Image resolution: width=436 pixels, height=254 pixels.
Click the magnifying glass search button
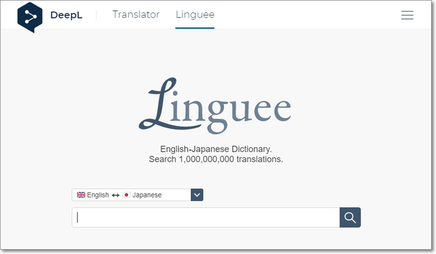click(x=350, y=217)
